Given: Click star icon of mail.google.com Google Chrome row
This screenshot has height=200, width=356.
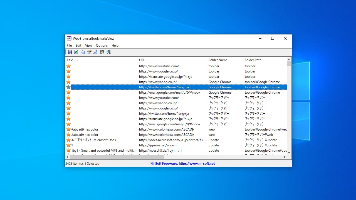Looking at the screenshot, I should pyautogui.click(x=68, y=92).
